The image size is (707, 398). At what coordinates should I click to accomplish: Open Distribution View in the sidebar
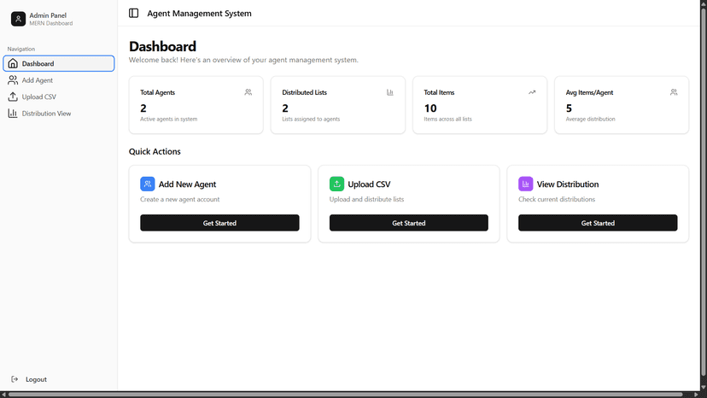pyautogui.click(x=46, y=113)
